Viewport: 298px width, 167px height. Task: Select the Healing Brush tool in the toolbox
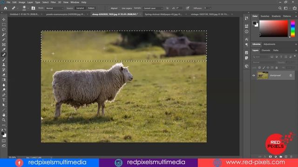(4, 55)
